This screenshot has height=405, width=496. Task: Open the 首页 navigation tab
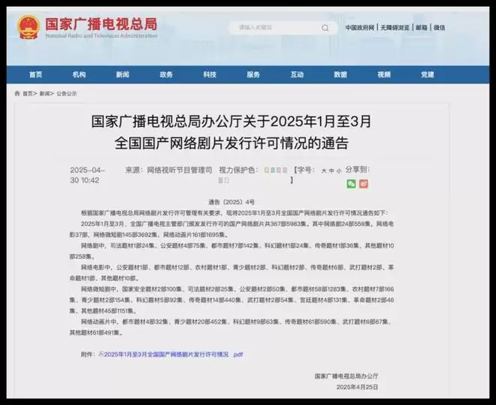pyautogui.click(x=35, y=75)
